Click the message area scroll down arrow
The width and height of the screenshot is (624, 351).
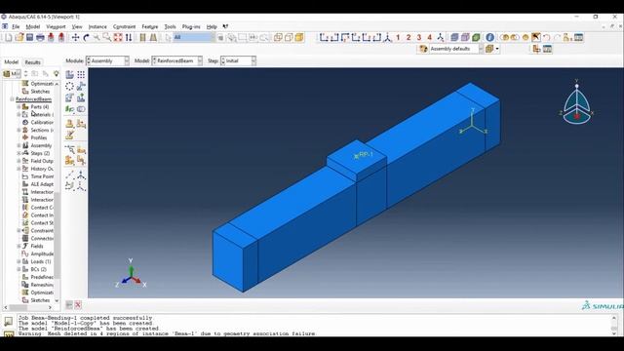point(614,333)
